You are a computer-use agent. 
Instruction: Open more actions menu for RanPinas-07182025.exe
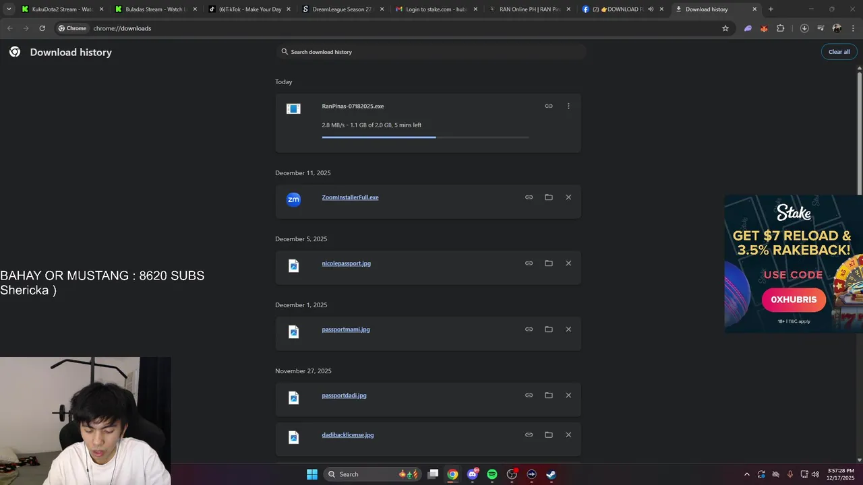568,106
